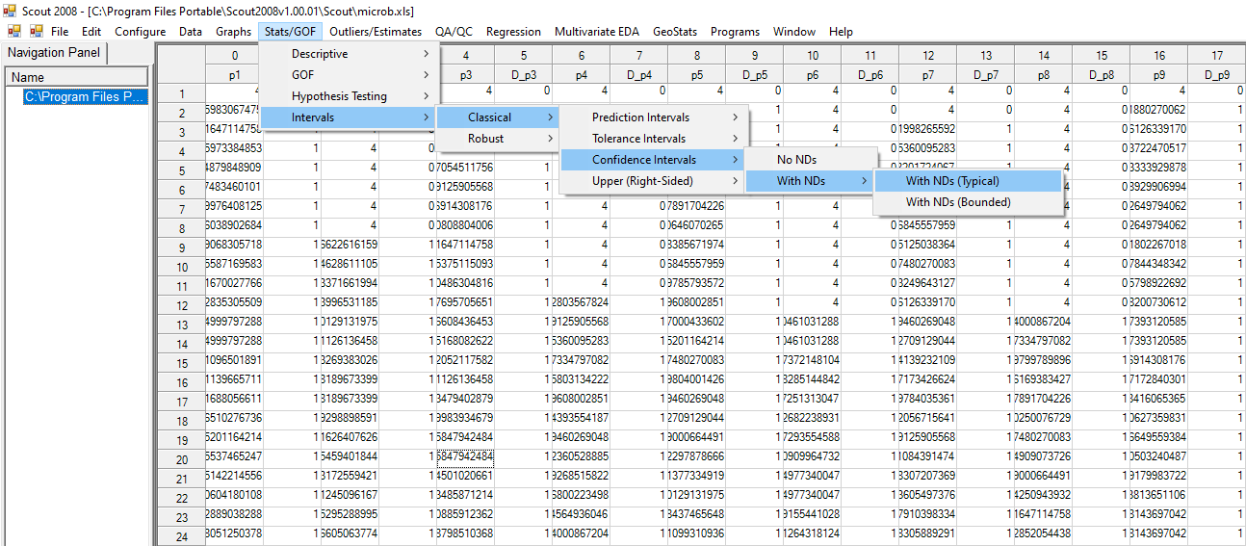Open Tolerance Intervals submenu
The width and height of the screenshot is (1246, 546).
pos(654,139)
